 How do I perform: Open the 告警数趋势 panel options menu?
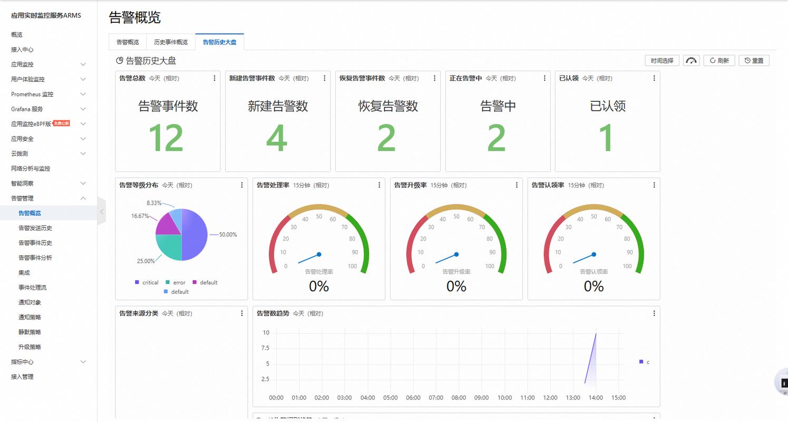pos(654,313)
